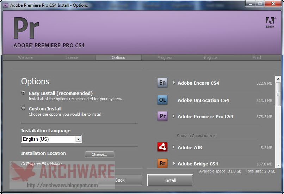Click the Adobe logo in the banner
Viewport: 284px width, 194px height.
pyautogui.click(x=270, y=23)
